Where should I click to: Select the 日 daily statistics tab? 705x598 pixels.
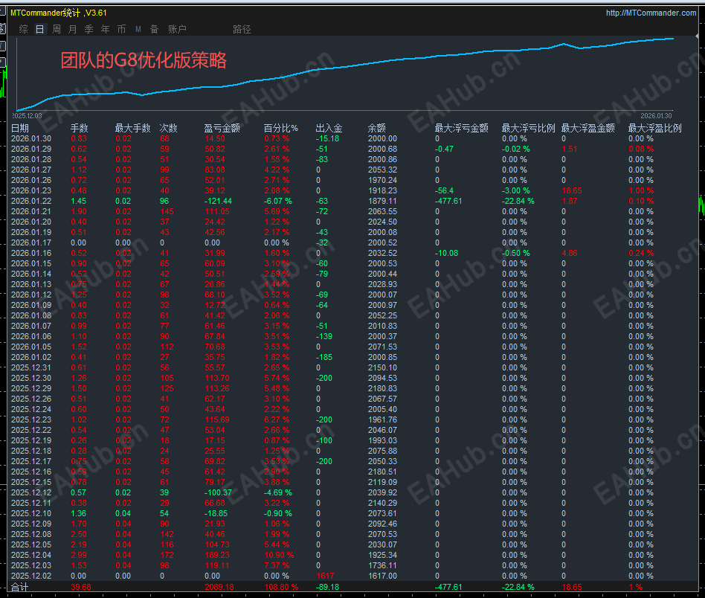[39, 29]
